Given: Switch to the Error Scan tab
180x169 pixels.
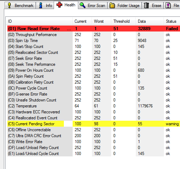Looking at the screenshot, I should [93, 6].
